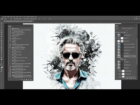Choose the Zoom In magnifier in options bar
Viewport: 140px width, 105px height.
[9, 19]
